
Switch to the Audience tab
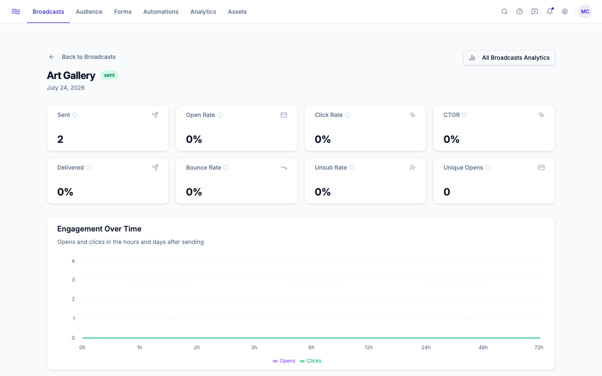click(89, 12)
